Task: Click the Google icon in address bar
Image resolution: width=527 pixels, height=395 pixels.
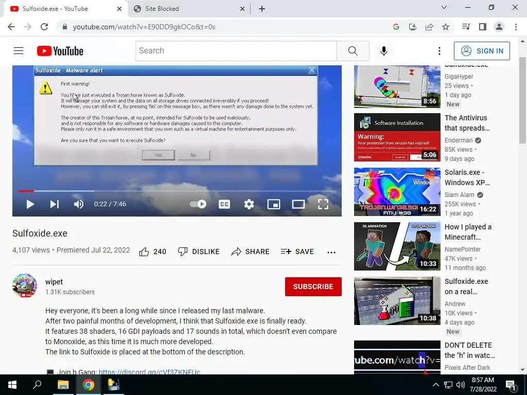Action: (396, 27)
